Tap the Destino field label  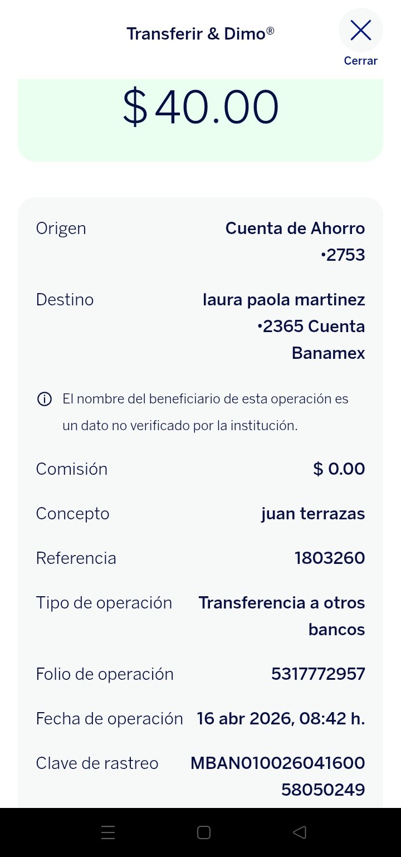(x=65, y=300)
